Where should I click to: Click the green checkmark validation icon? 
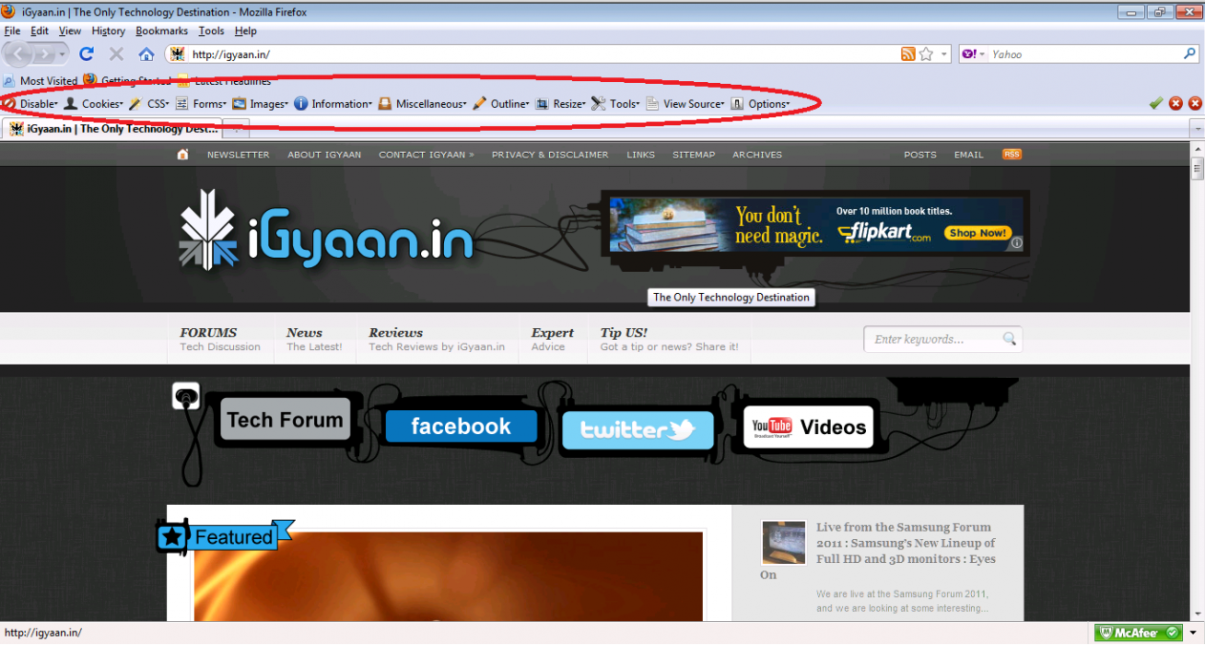tap(1156, 103)
